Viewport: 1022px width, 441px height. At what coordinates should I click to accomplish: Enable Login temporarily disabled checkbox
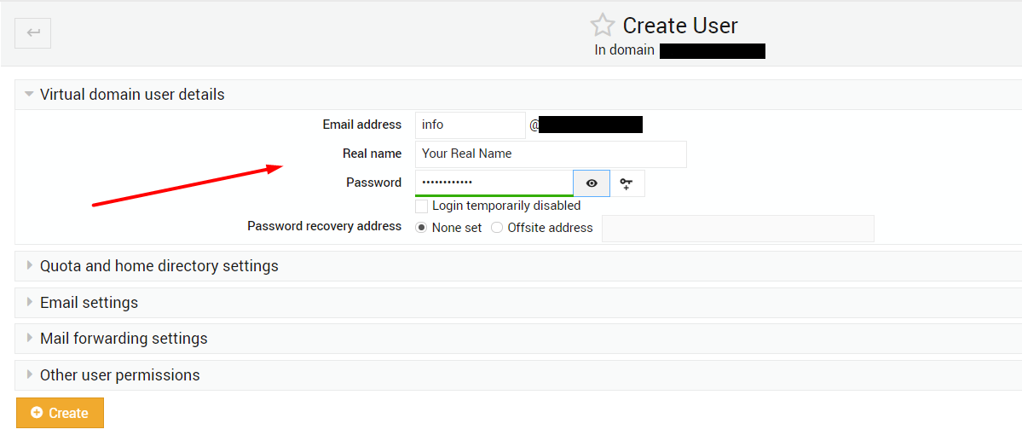click(x=422, y=206)
